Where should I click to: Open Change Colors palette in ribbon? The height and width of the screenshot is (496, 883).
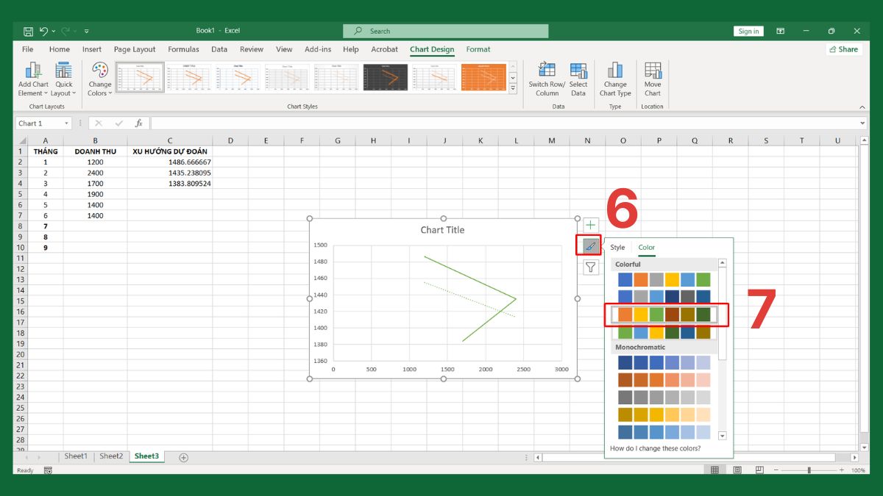coord(99,79)
